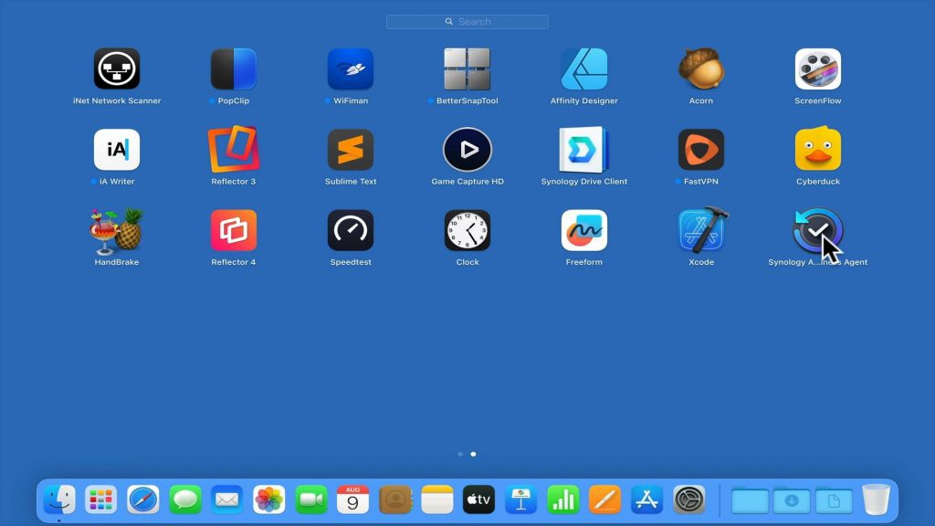The image size is (935, 526).
Task: Launch Reflector 4
Action: 234,230
